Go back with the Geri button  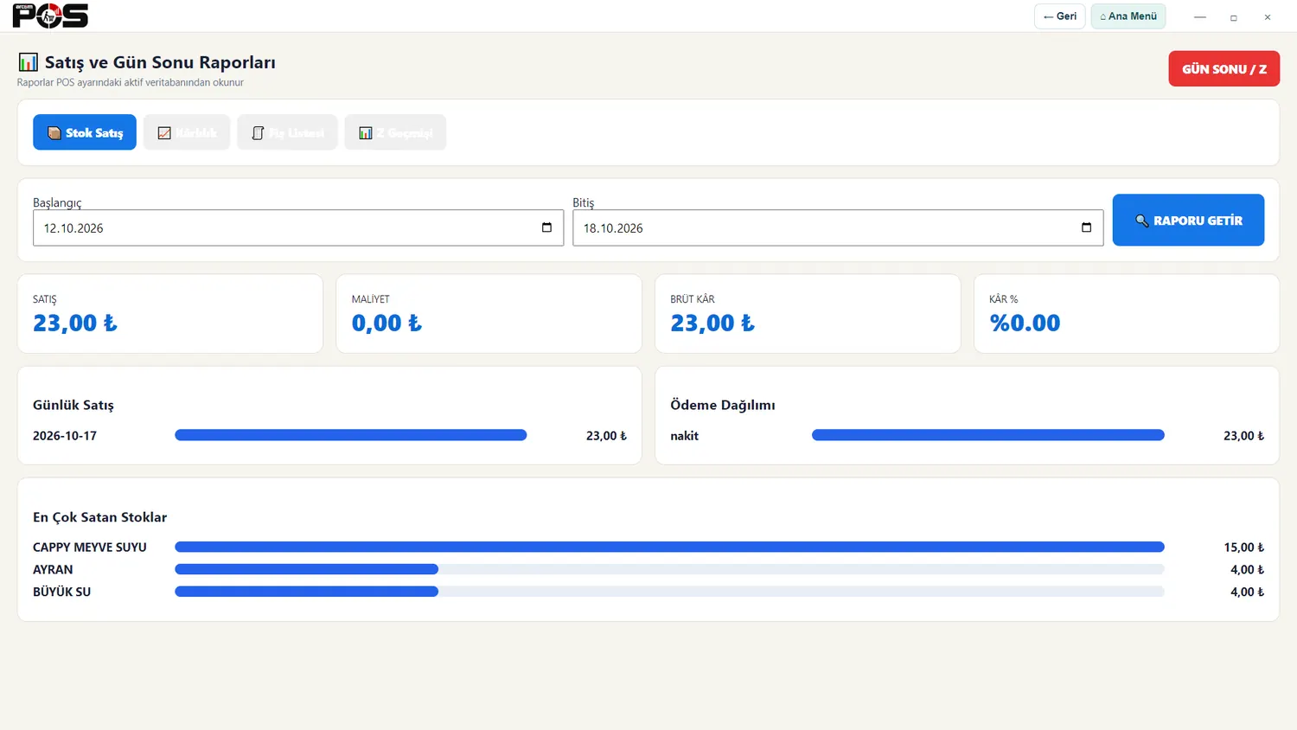tap(1059, 16)
